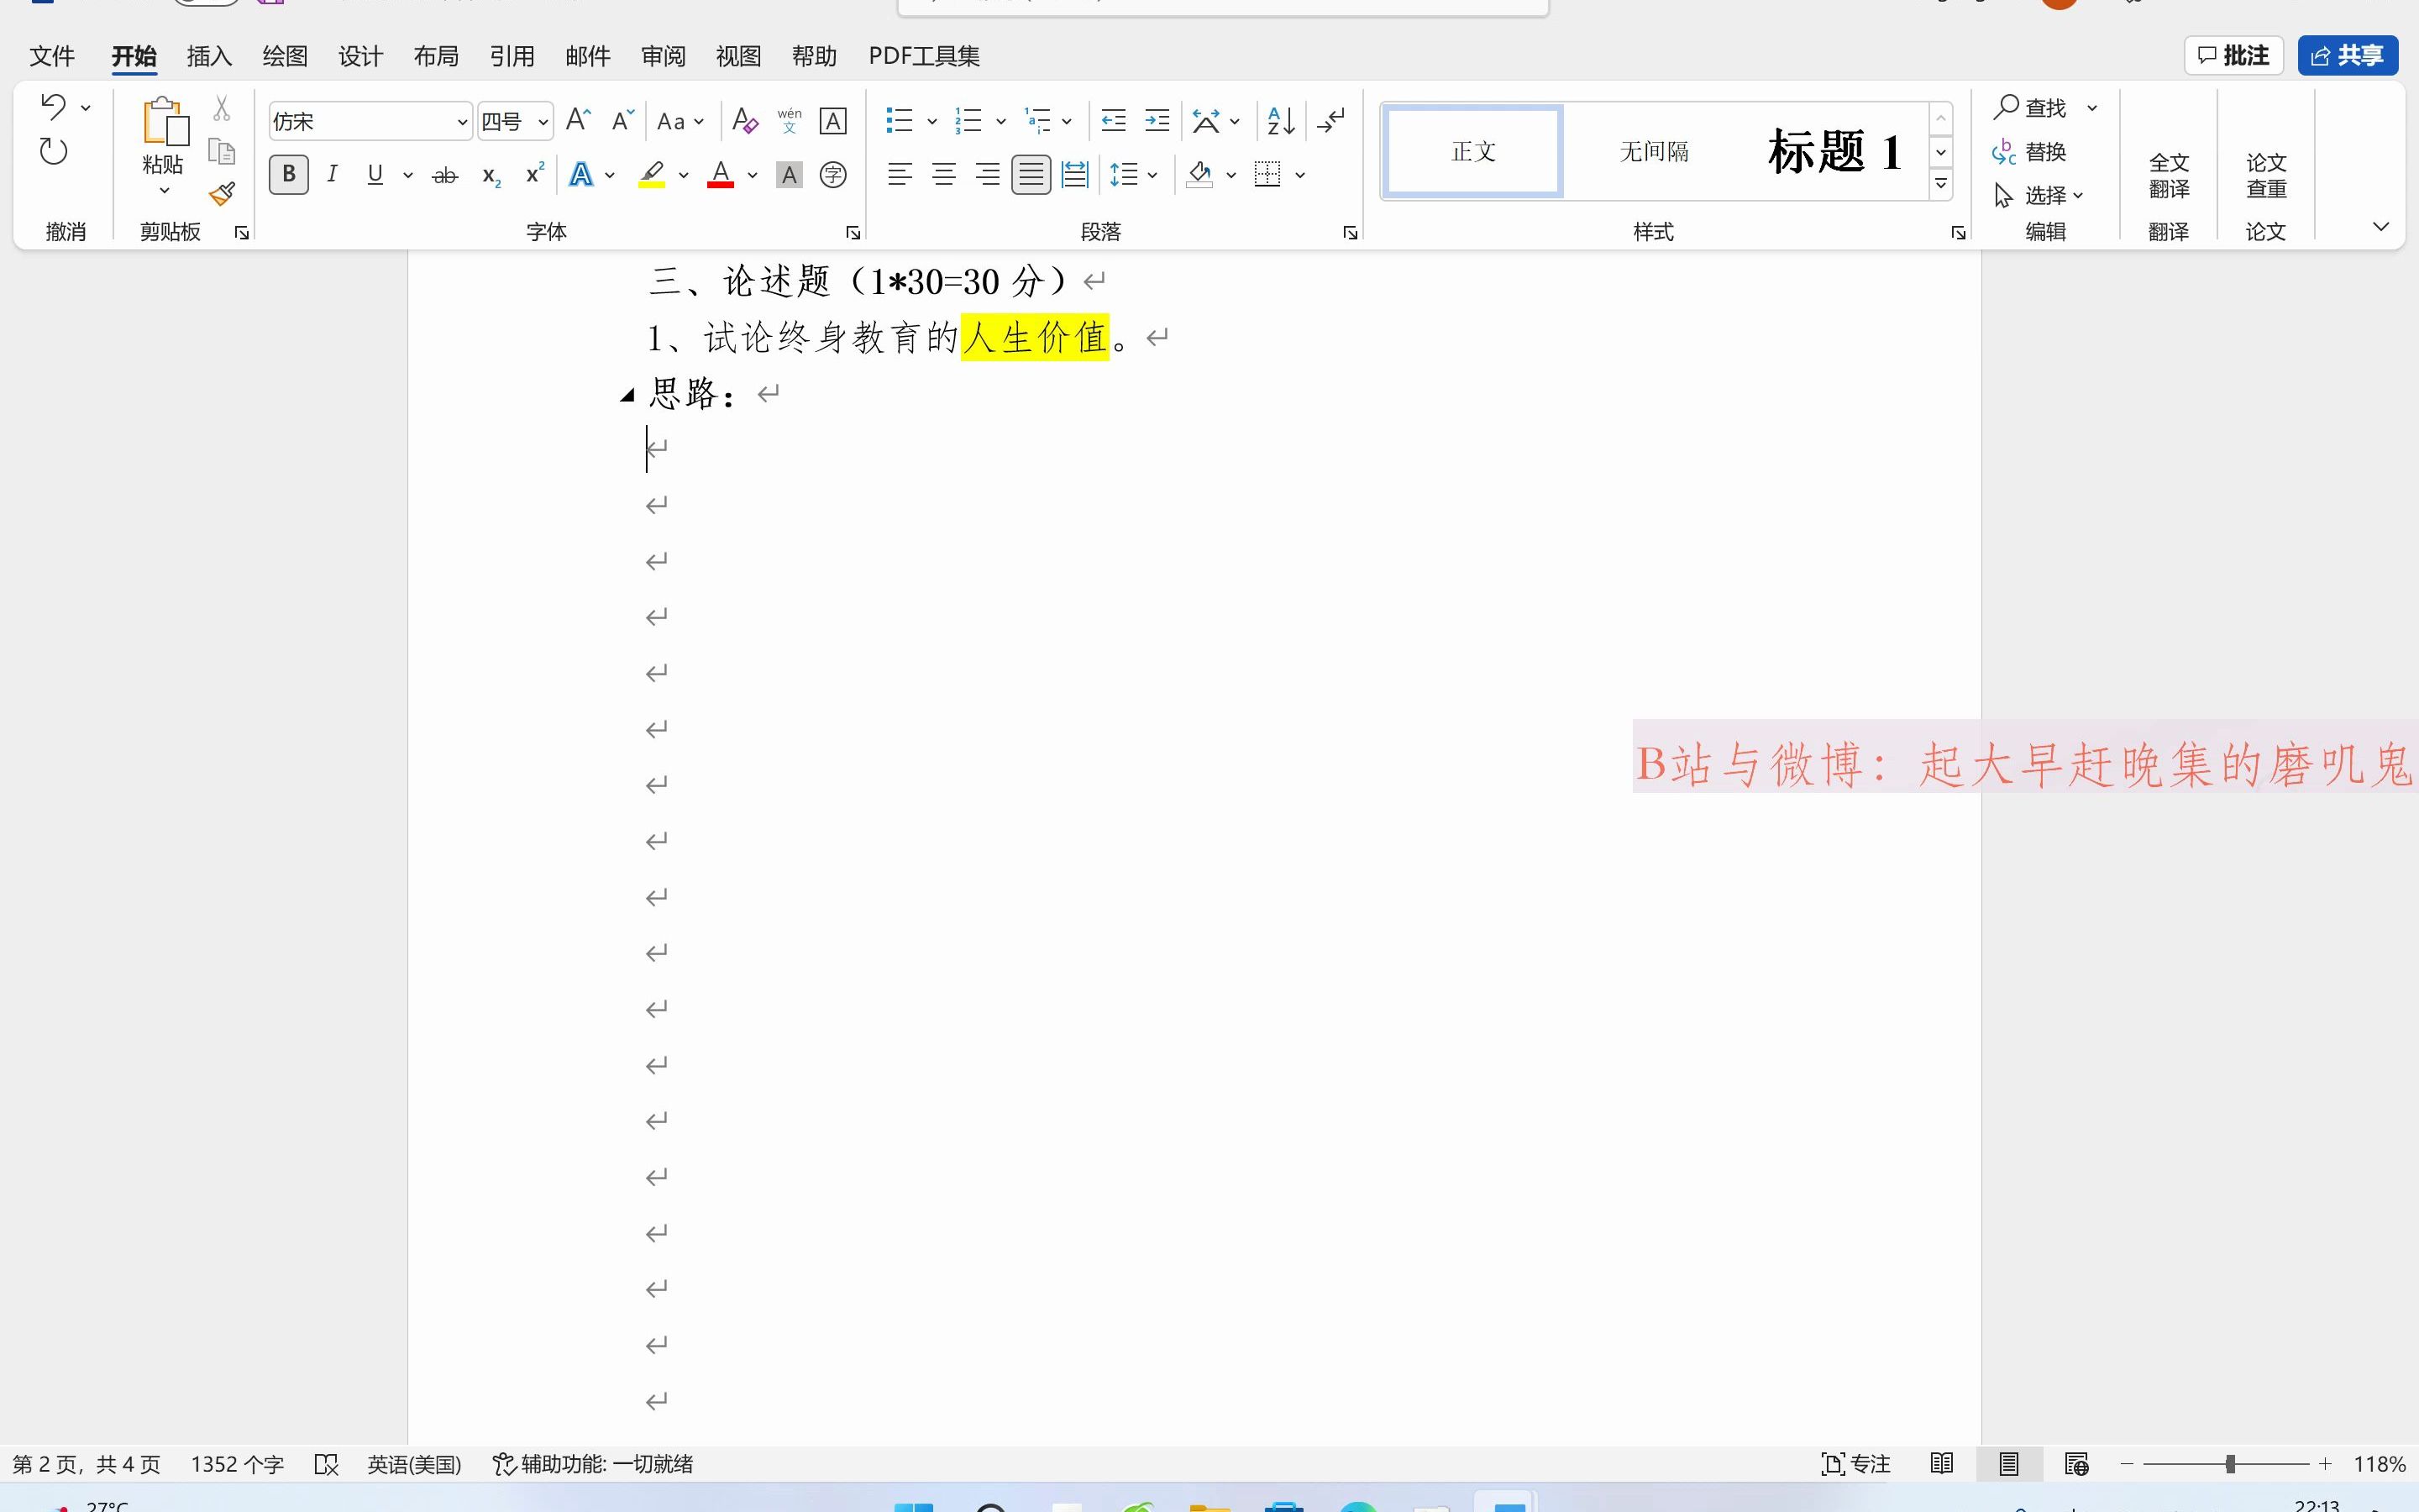Expand the bullet list dropdown arrow

[931, 121]
